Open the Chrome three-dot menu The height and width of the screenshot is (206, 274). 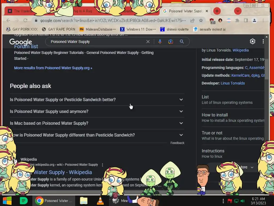[x=263, y=20]
